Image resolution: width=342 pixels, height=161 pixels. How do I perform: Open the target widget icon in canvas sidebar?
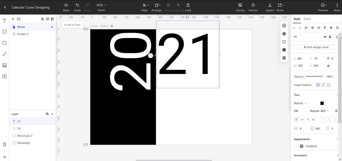284,26
